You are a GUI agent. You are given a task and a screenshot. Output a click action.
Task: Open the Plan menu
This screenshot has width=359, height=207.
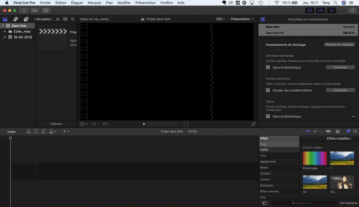point(109,3)
